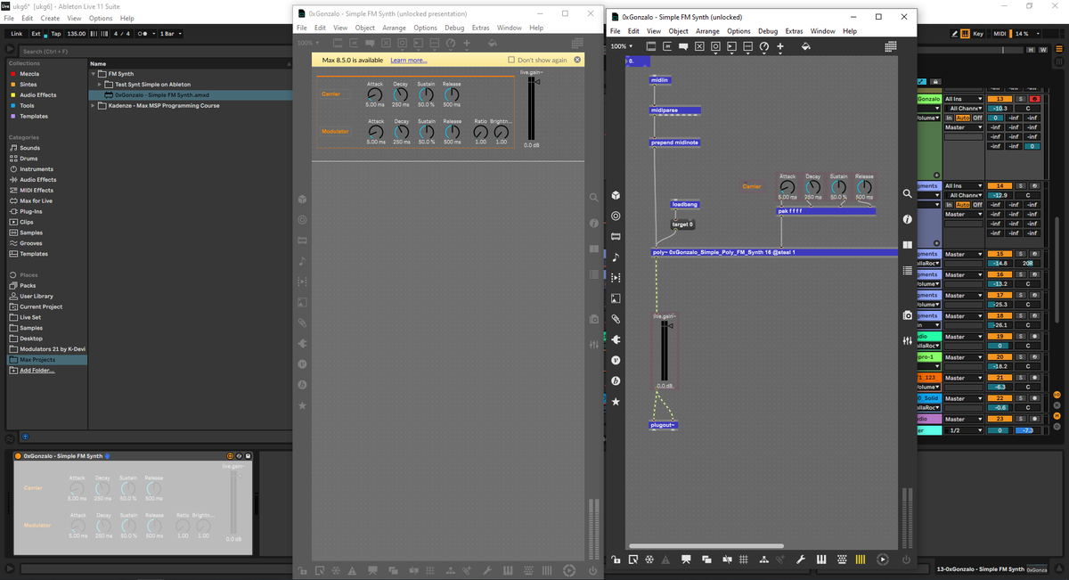Viewport: 1069px width, 580px height.
Task: Open the Audio files music note icon in patcher sidebar
Action: pyautogui.click(x=616, y=257)
